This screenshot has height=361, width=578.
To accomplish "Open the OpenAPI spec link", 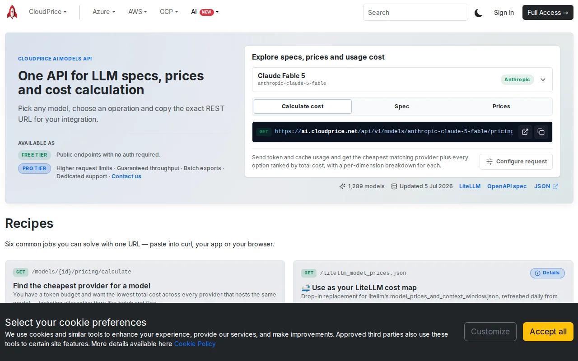I will click(x=507, y=186).
